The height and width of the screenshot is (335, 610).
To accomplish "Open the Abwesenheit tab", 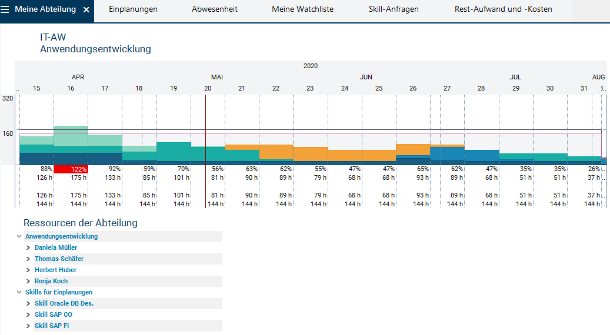I will [214, 9].
